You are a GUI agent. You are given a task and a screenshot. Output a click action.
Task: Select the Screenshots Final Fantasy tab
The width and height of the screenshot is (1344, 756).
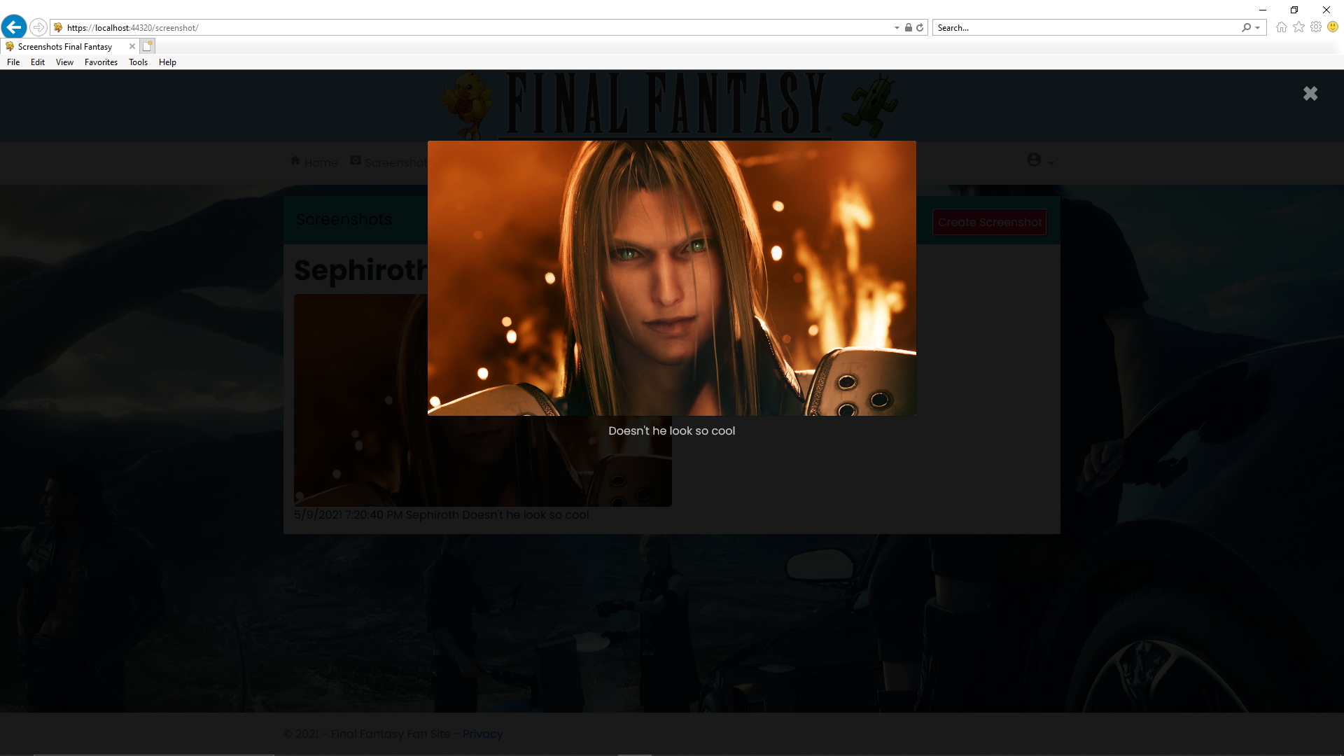point(64,46)
